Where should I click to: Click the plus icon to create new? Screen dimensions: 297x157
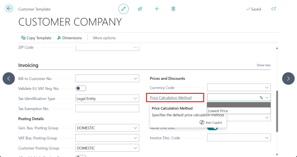[157, 9]
